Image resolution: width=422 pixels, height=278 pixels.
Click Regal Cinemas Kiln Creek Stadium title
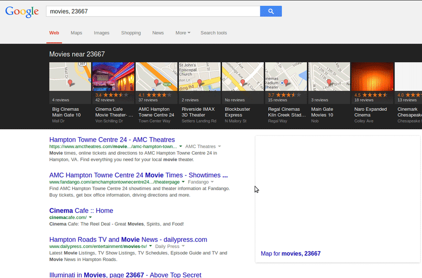[287, 112]
